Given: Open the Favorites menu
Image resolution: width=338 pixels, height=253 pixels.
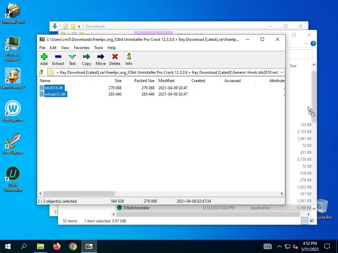Looking at the screenshot, I should (82, 48).
